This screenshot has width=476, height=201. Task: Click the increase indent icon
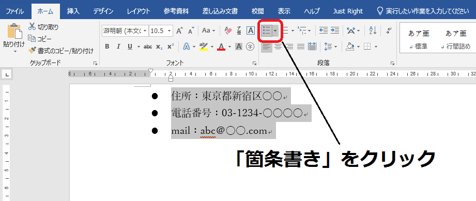(335, 30)
